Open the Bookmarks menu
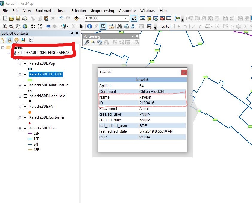This screenshot has height=203, width=252. click(x=44, y=10)
